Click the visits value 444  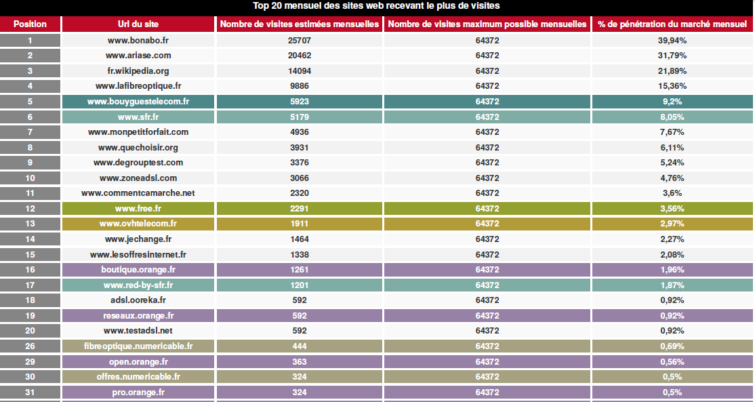pos(300,346)
